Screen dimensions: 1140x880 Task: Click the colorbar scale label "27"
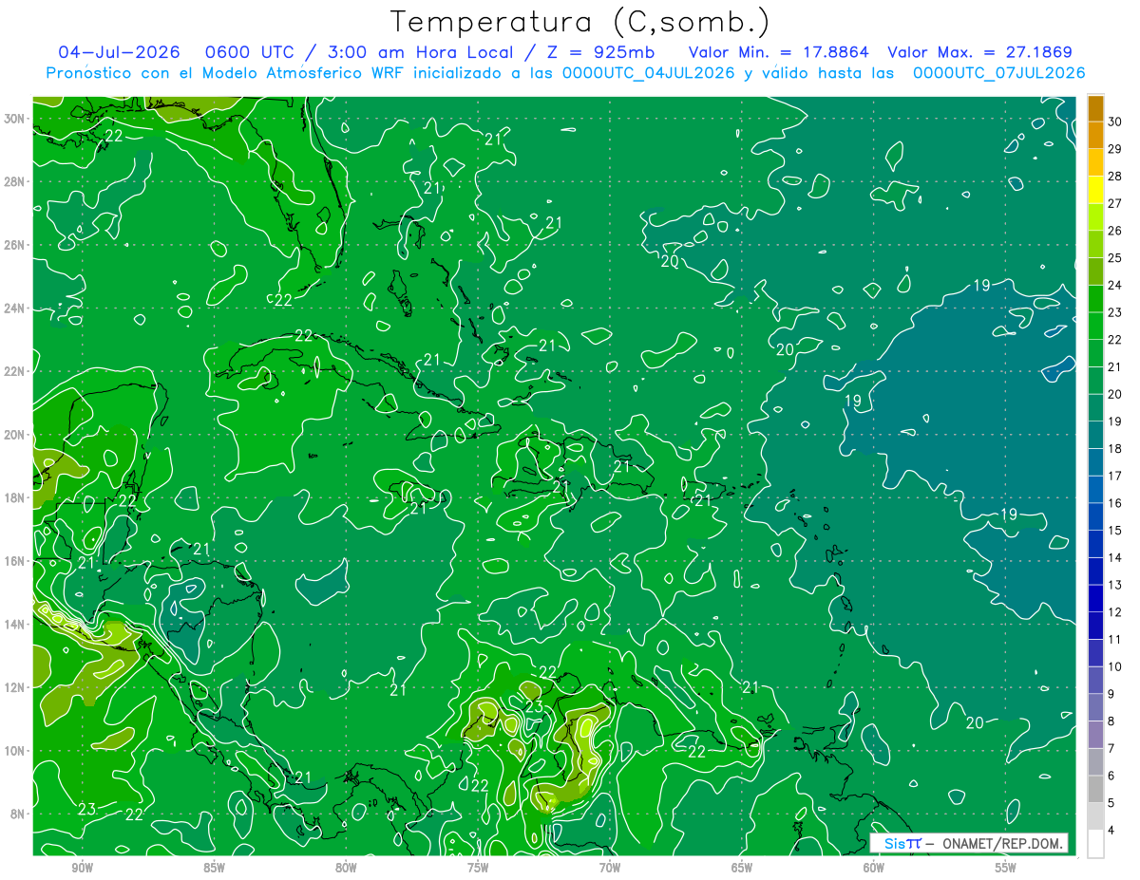[x=1116, y=203]
